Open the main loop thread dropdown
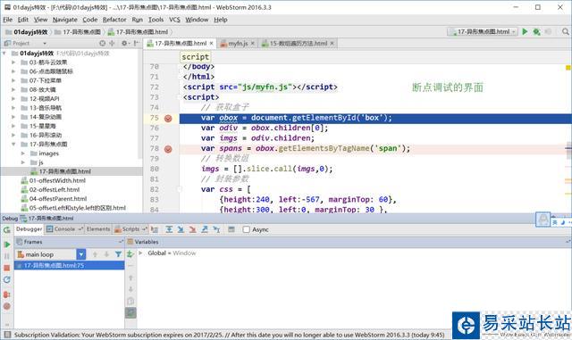Screen dimensions: 572x340 (81, 254)
